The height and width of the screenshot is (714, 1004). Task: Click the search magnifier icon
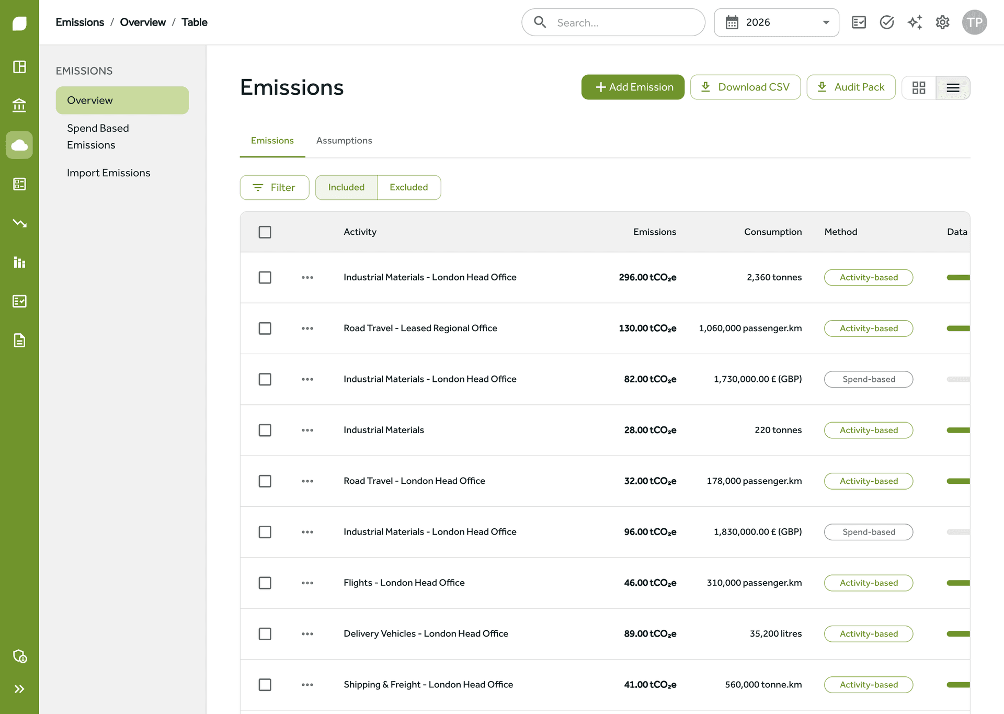[540, 22]
